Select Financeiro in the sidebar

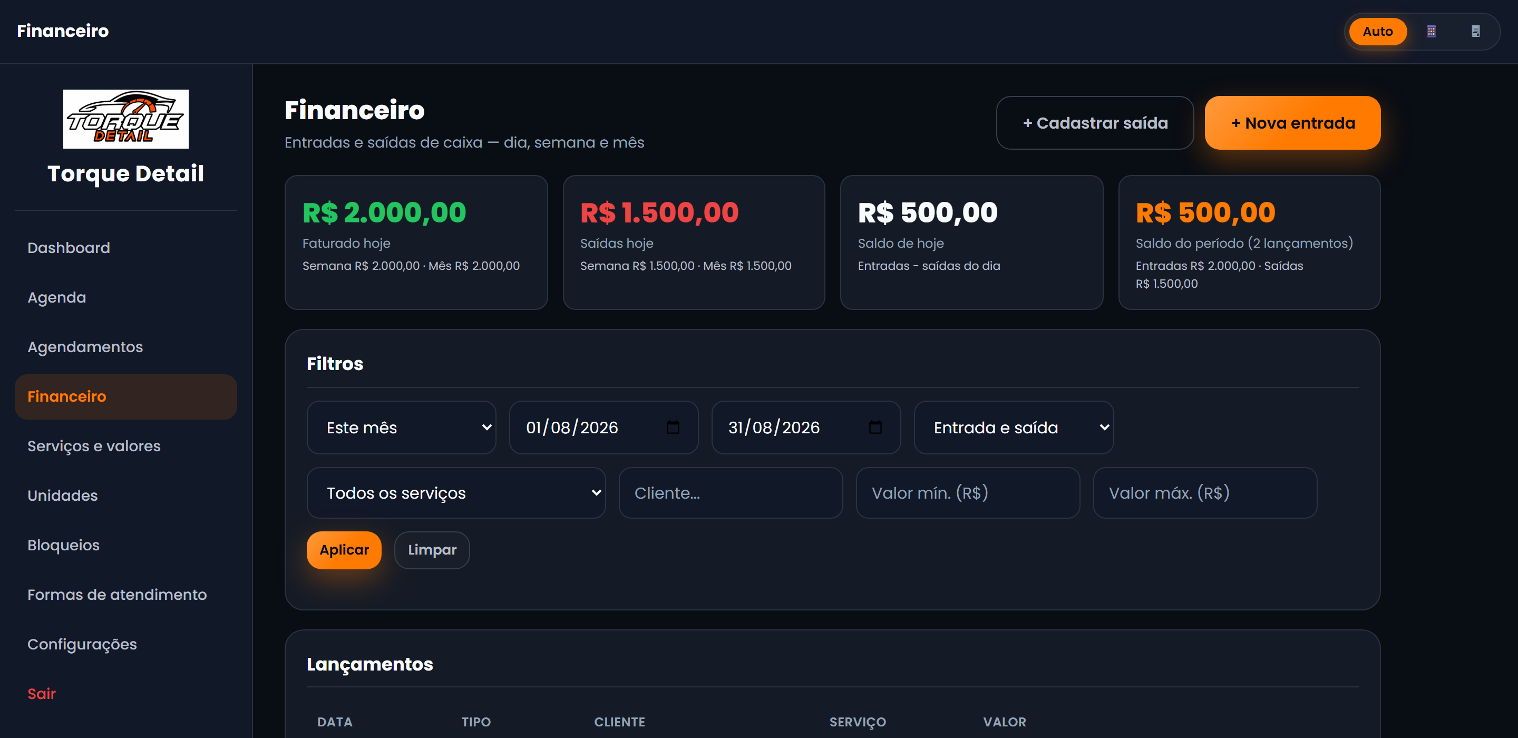125,397
